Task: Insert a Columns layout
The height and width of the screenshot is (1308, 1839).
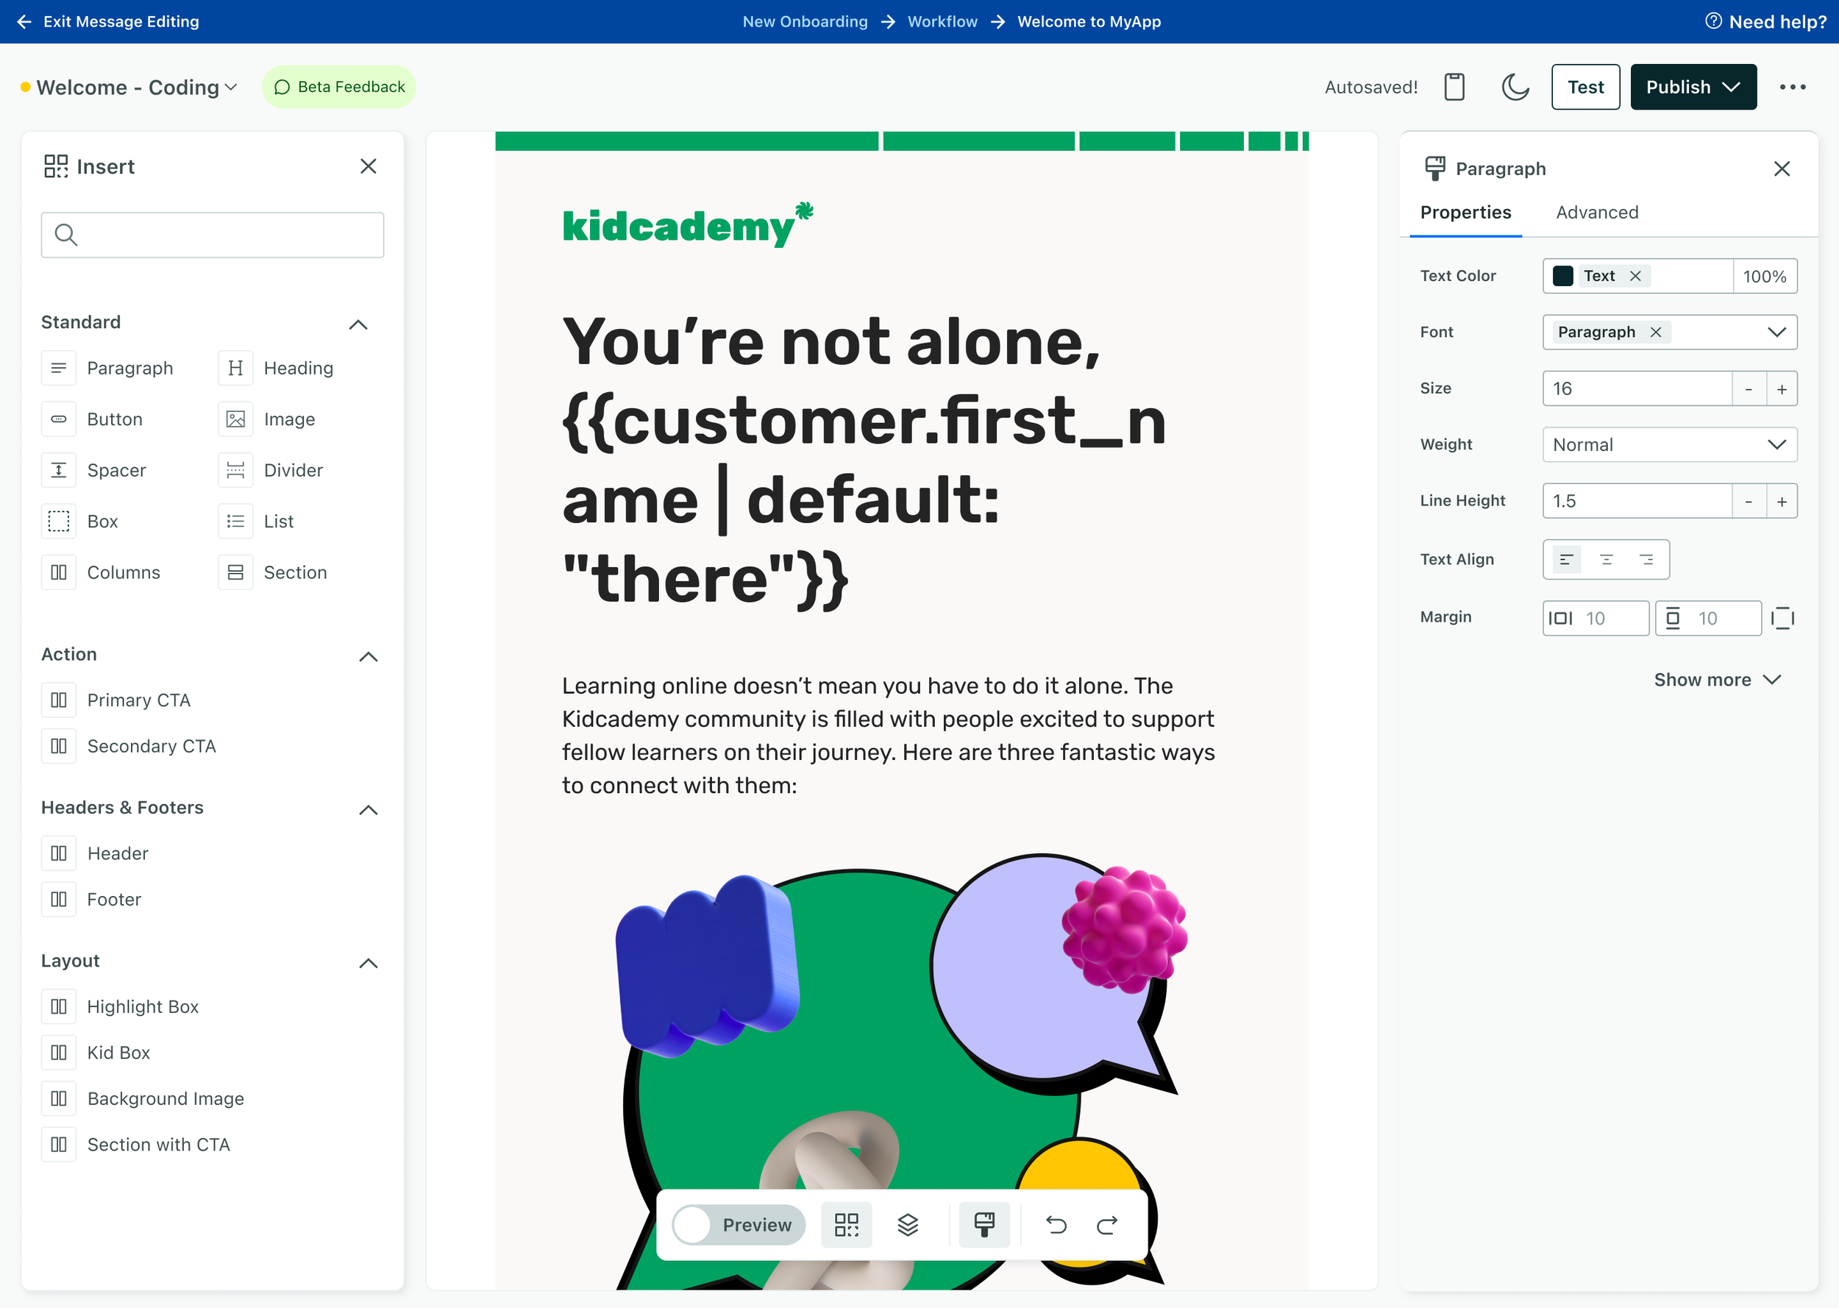Action: pyautogui.click(x=102, y=572)
